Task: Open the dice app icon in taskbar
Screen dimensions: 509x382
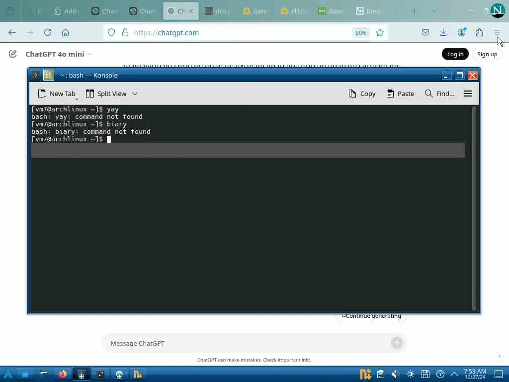Action: coord(100,374)
